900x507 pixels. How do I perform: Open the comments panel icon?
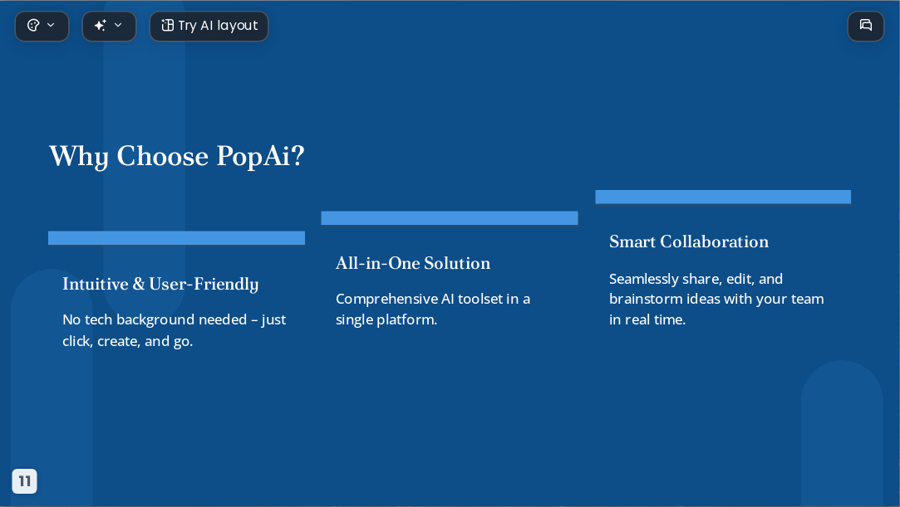[866, 26]
